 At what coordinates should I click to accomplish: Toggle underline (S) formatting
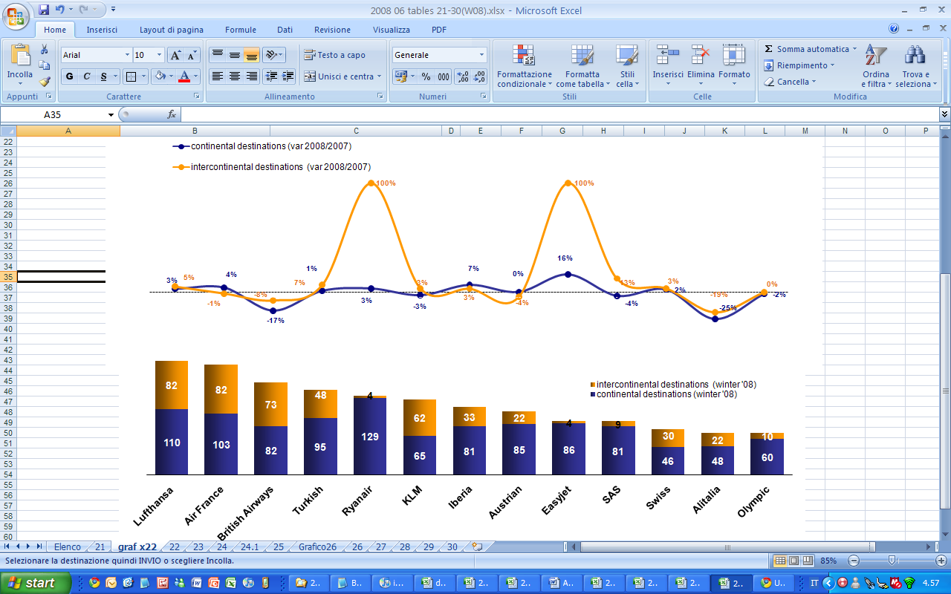point(104,76)
